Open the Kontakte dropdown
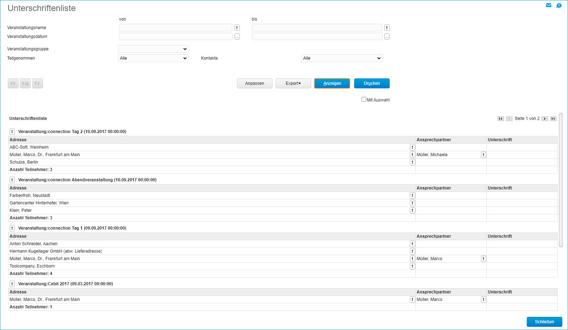Image resolution: width=568 pixels, height=330 pixels. tap(341, 58)
